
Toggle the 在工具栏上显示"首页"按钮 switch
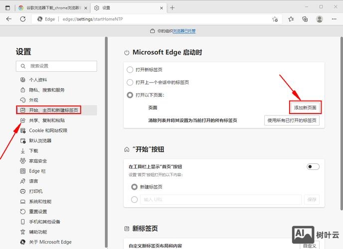(x=313, y=166)
